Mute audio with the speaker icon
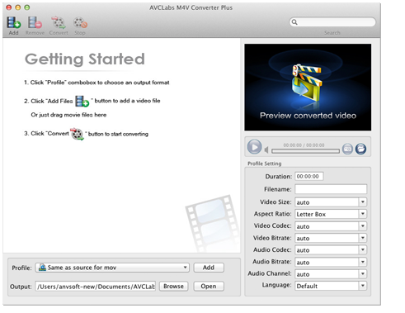Screen dimensions: 405x313 point(266,150)
